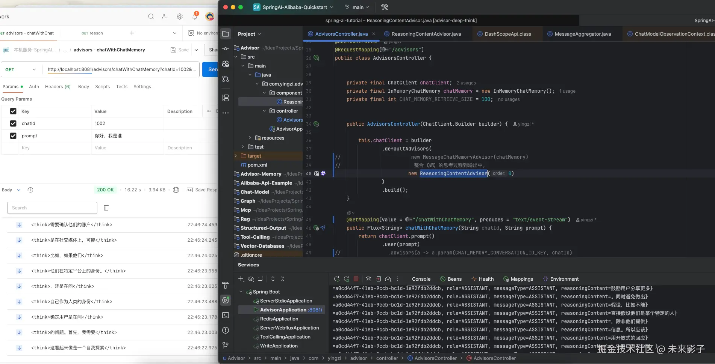Screen dimensions: 715x364
Task: Toggle the select-all Key header checkbox
Action: click(13, 111)
